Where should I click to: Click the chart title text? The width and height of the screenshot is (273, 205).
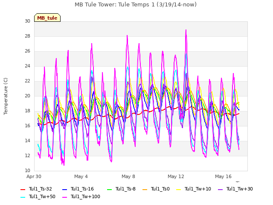[x=136, y=4]
